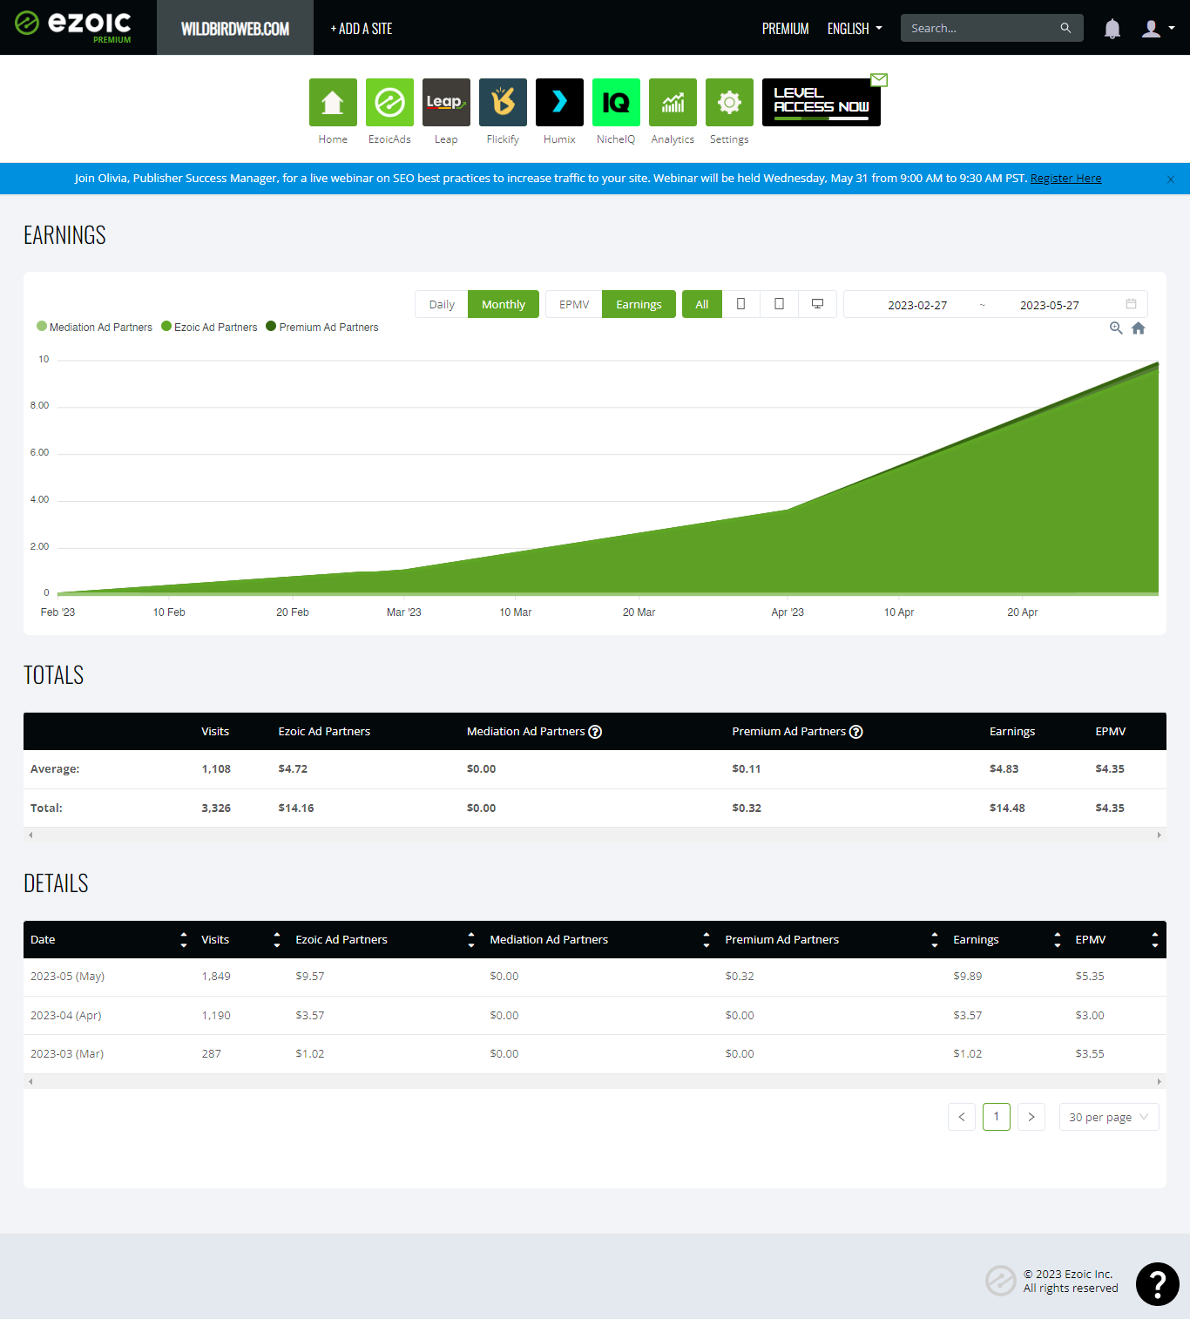Go to next page arrow
1190x1319 pixels.
click(x=1031, y=1117)
